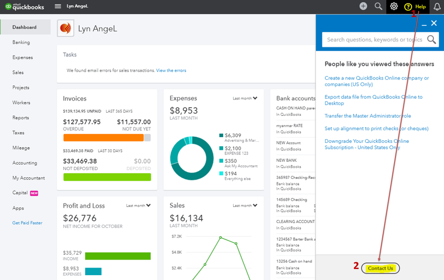
Task: Click the top bar search magnifier icon
Action: click(x=378, y=6)
